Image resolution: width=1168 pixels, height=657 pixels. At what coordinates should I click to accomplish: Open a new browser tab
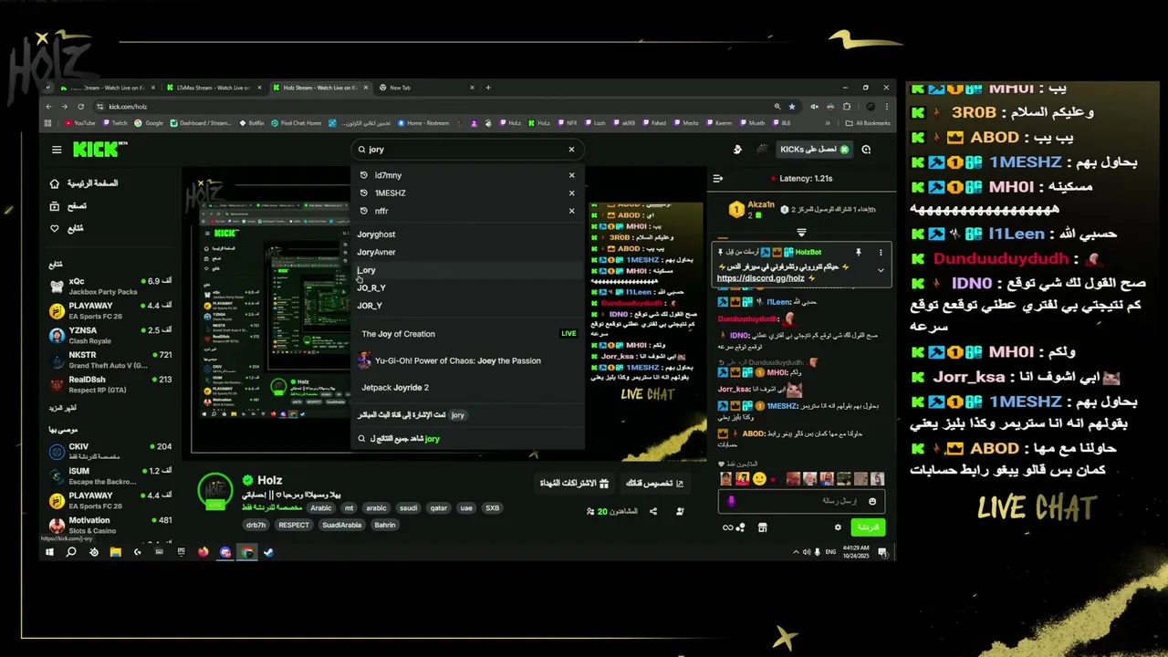pos(488,88)
